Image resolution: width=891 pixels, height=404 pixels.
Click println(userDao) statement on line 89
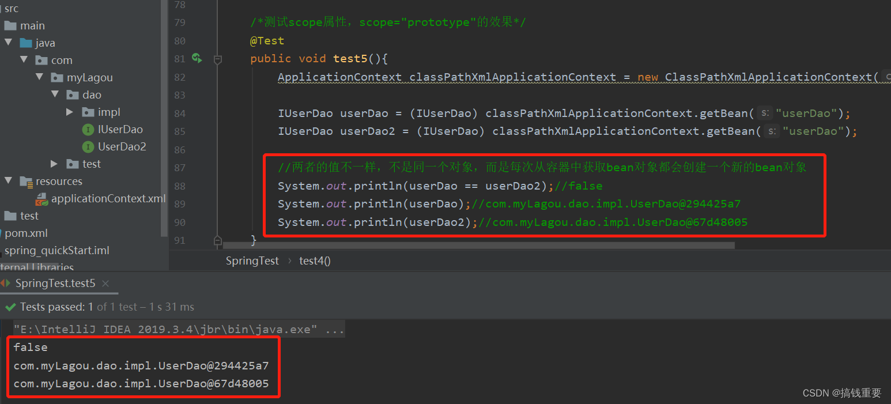coord(375,204)
